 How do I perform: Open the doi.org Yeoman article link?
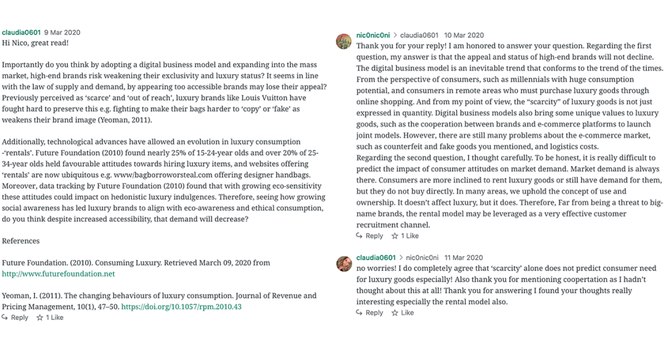pos(182,306)
